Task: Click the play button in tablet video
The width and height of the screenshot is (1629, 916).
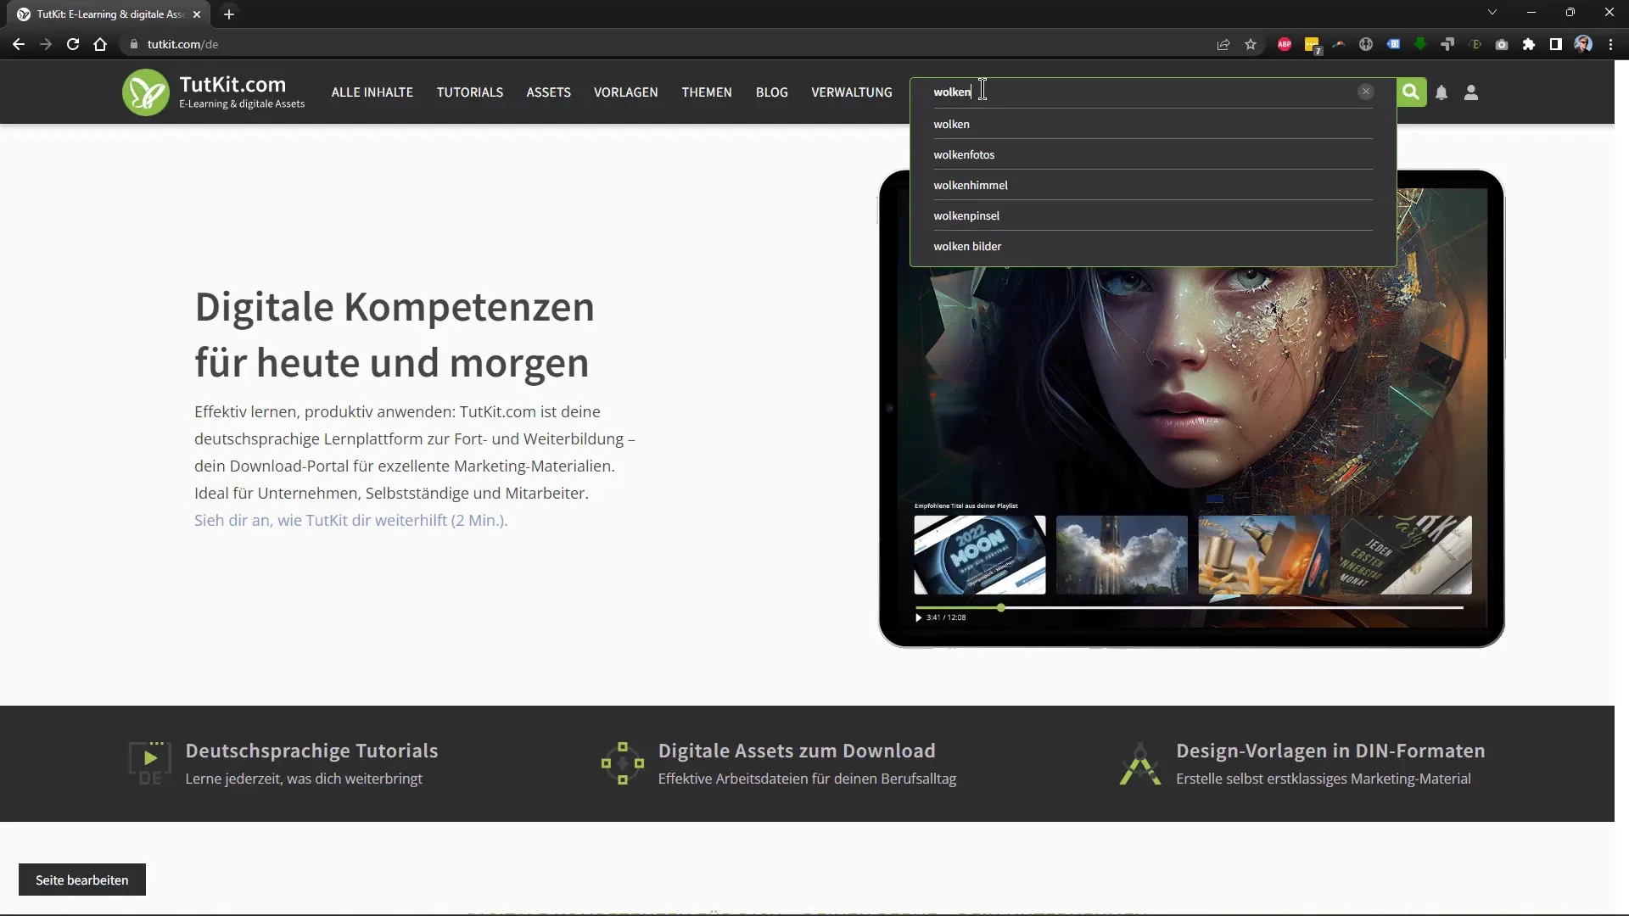Action: pyautogui.click(x=918, y=617)
